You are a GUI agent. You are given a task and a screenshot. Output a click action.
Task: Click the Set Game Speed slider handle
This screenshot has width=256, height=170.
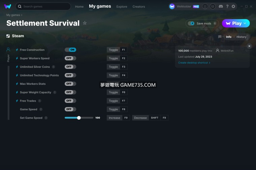point(79,118)
